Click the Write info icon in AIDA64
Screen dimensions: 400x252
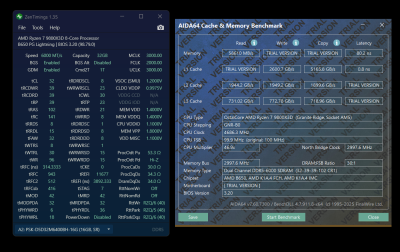[295, 43]
